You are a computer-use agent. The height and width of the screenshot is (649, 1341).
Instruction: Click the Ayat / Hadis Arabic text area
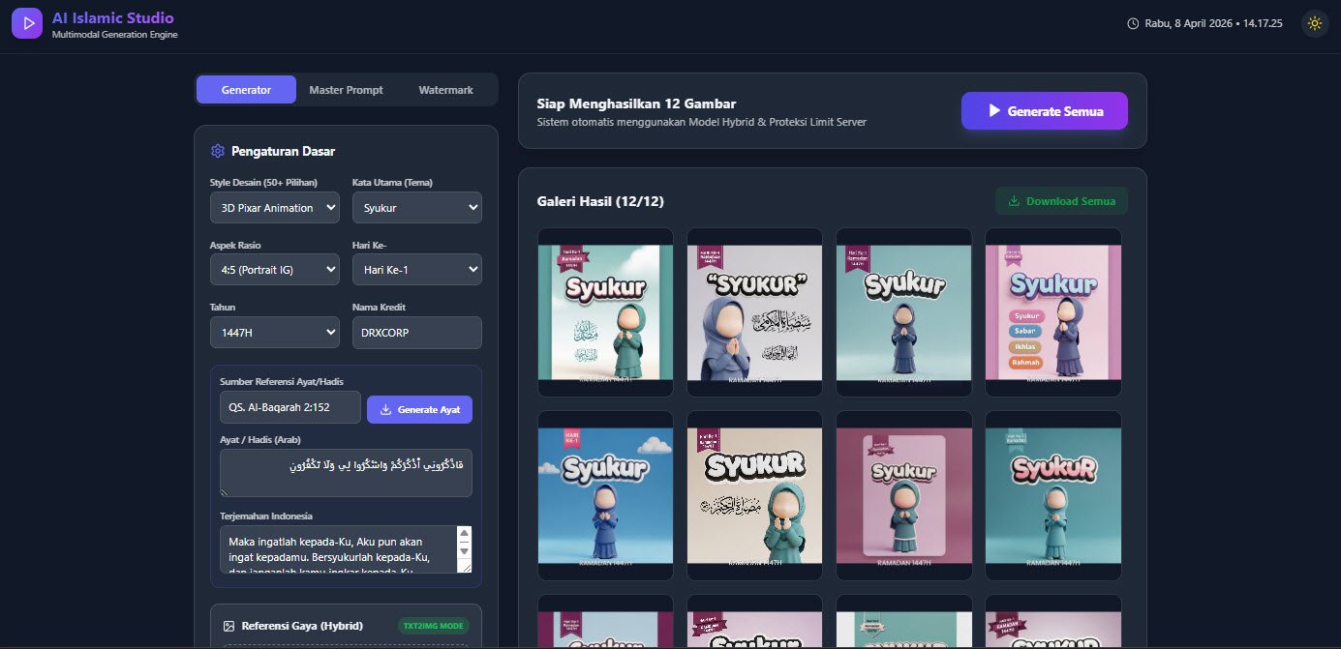coord(346,473)
